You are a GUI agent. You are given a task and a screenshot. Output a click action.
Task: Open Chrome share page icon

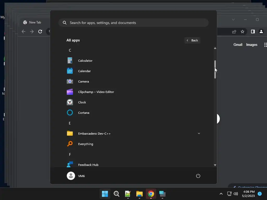pos(234,32)
